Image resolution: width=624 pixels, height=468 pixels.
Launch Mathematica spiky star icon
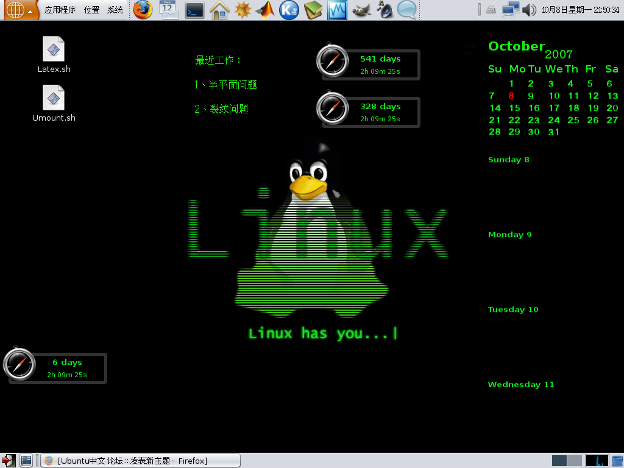coord(243,10)
